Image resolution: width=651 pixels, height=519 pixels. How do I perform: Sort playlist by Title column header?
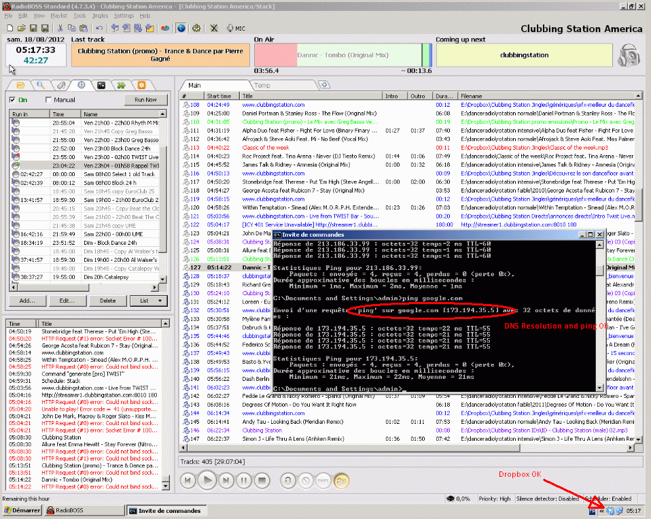tap(311, 96)
